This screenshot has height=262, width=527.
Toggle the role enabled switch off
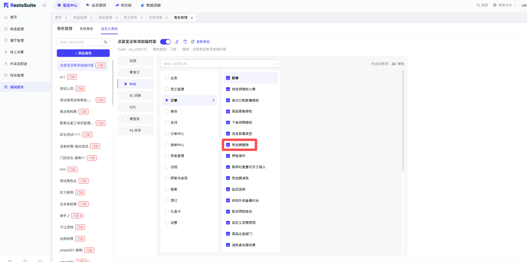(x=165, y=42)
